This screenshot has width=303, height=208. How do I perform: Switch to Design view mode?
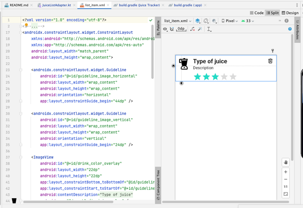coord(290,13)
